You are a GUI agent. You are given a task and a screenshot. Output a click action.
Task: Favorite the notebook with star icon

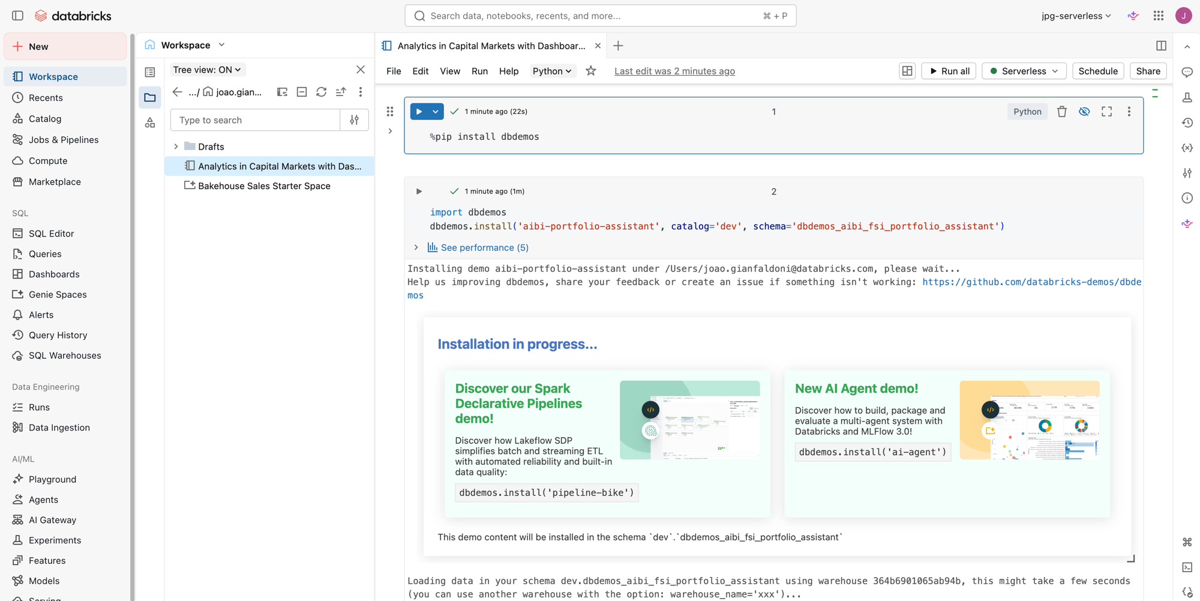[591, 71]
